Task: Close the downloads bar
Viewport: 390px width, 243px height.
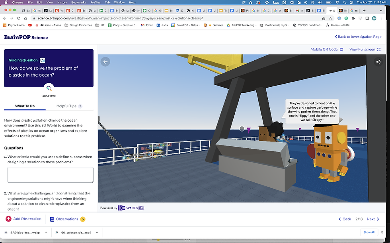Action: (x=382, y=232)
